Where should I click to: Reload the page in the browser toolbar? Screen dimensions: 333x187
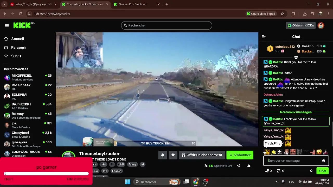coord(20,14)
